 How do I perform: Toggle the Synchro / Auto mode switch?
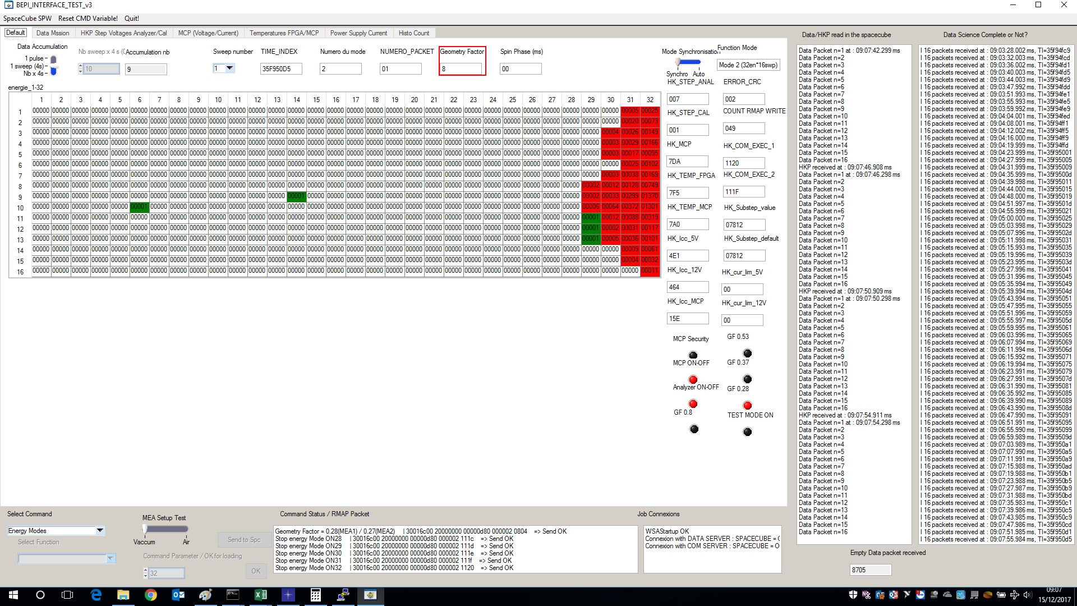[688, 62]
